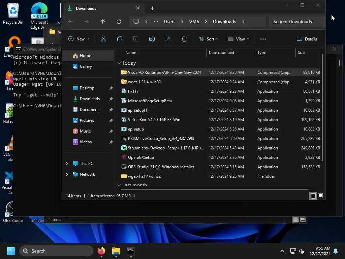Open Videos in navigation pane
The height and width of the screenshot is (259, 345).
coord(88,142)
